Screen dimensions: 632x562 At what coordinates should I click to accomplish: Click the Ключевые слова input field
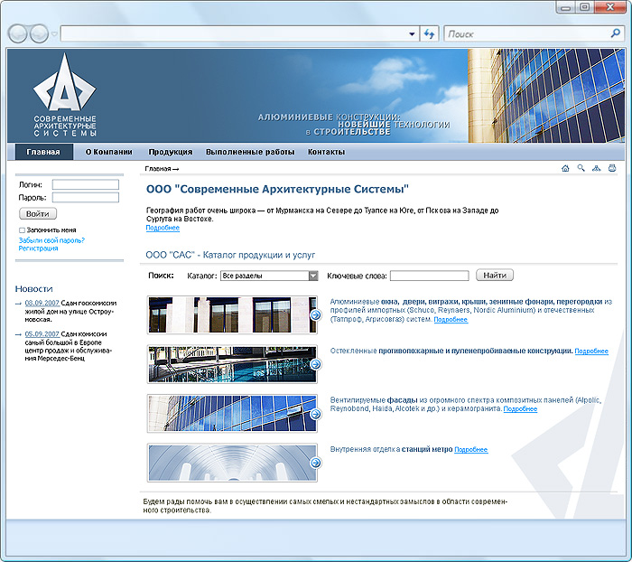point(429,276)
